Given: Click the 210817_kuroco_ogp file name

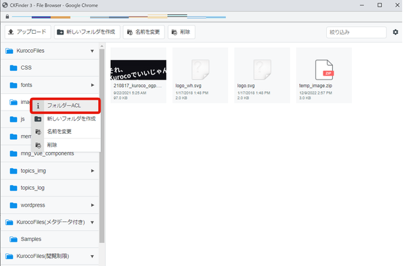Looking at the screenshot, I should 137,86.
